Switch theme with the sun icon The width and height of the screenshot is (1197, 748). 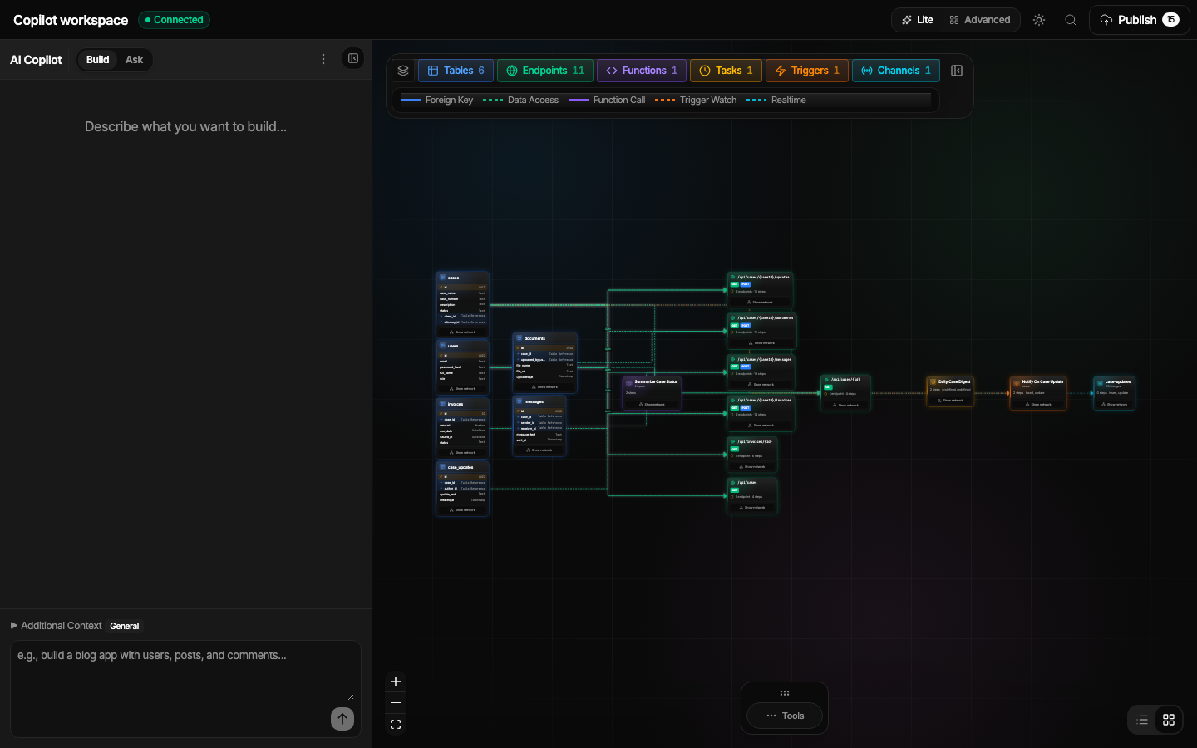[x=1039, y=20]
